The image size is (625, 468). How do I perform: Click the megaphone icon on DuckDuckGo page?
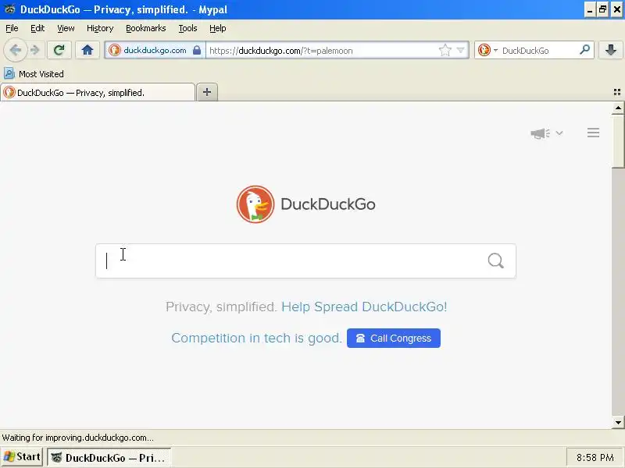tap(540, 133)
